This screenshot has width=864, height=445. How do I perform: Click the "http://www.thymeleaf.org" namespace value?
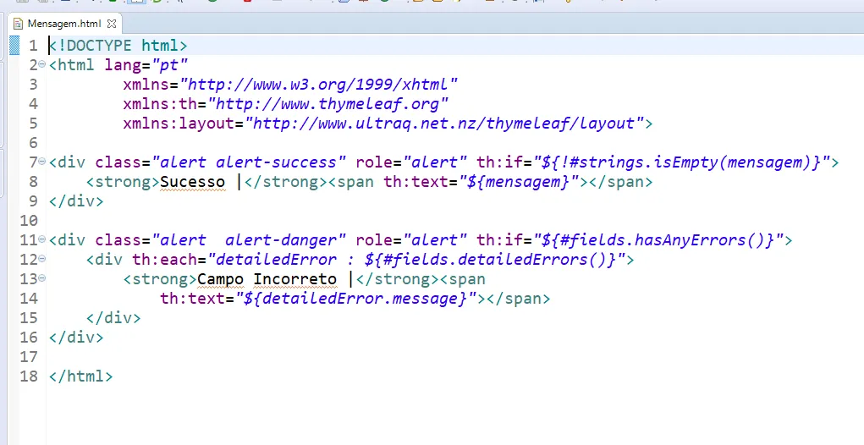point(327,104)
